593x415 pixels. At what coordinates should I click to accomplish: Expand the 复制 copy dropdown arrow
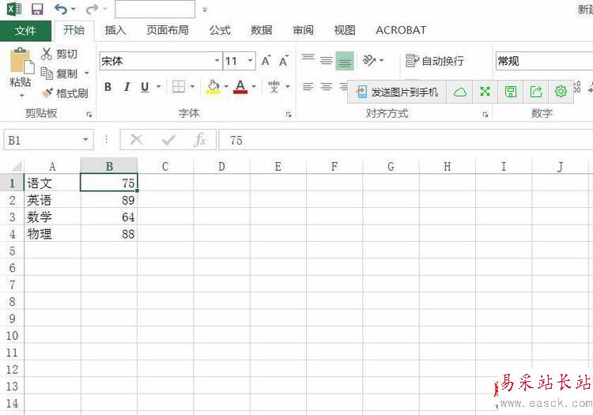(x=87, y=73)
